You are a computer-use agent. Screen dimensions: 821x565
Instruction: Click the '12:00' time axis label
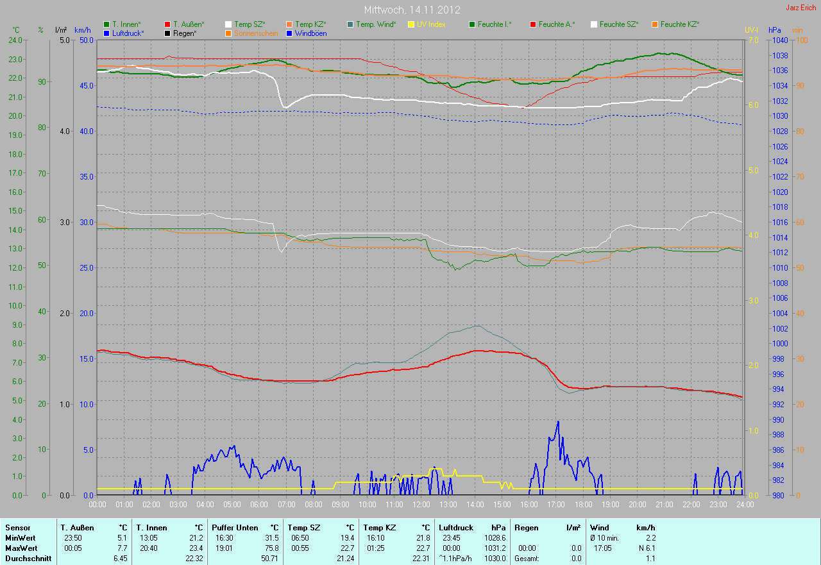click(421, 505)
